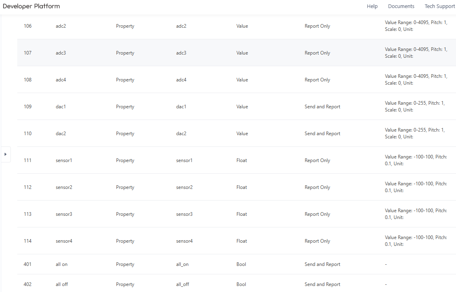Screen dimensions: 456x292
Task: Open the Help menu
Action: (372, 6)
